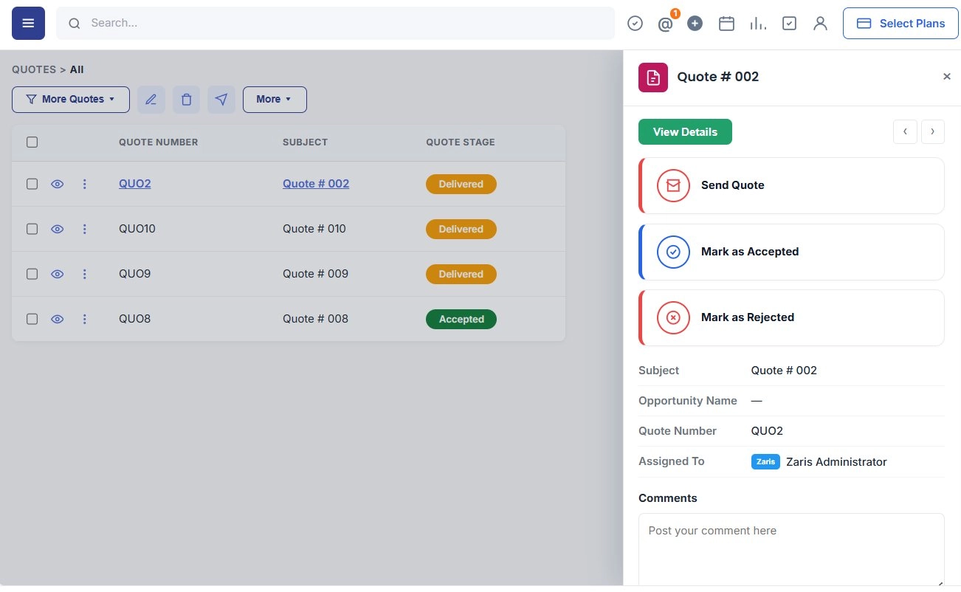Open the hamburger main menu

pyautogui.click(x=28, y=24)
